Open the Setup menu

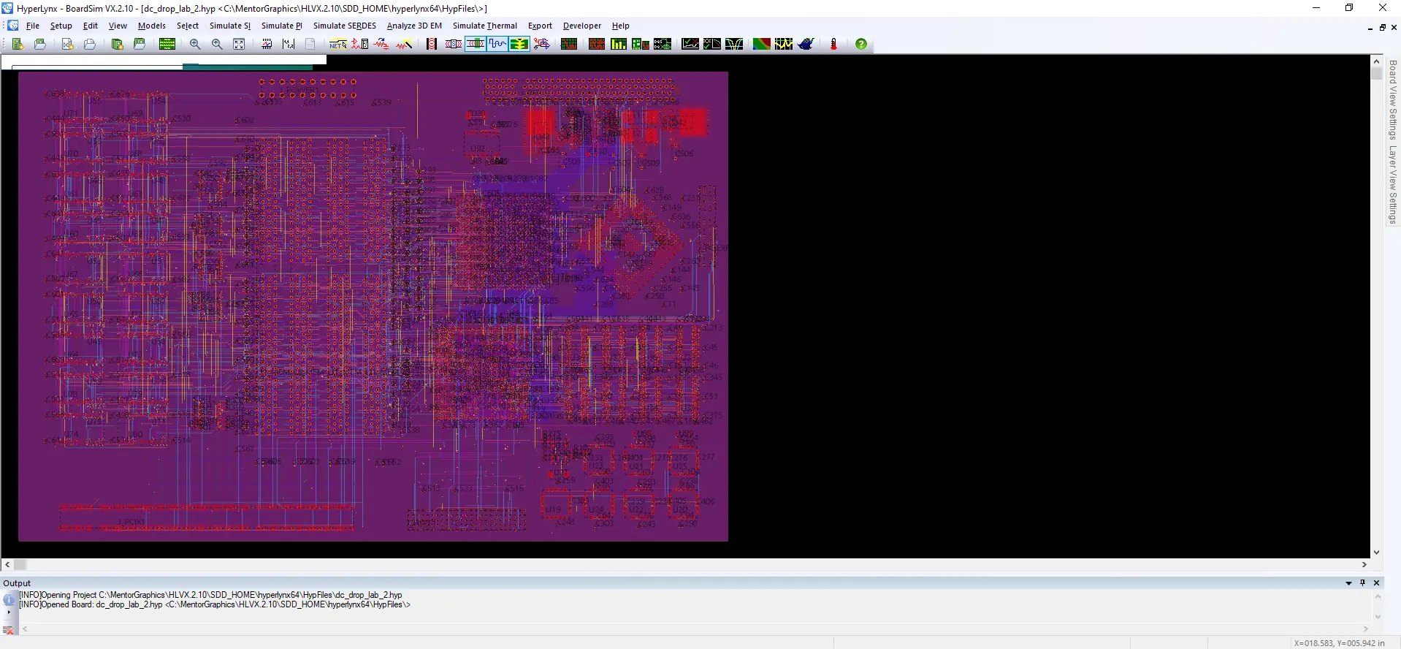61,26
